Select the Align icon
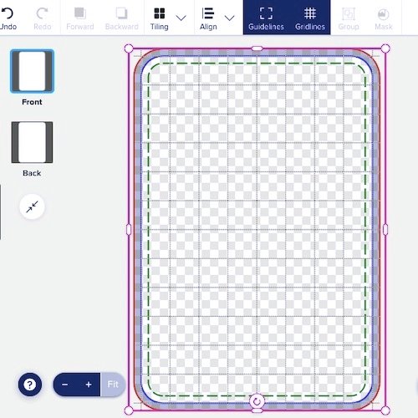 tap(208, 13)
